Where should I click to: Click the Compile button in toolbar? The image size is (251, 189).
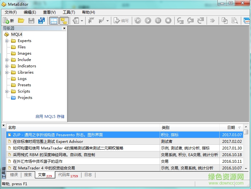(121, 21)
